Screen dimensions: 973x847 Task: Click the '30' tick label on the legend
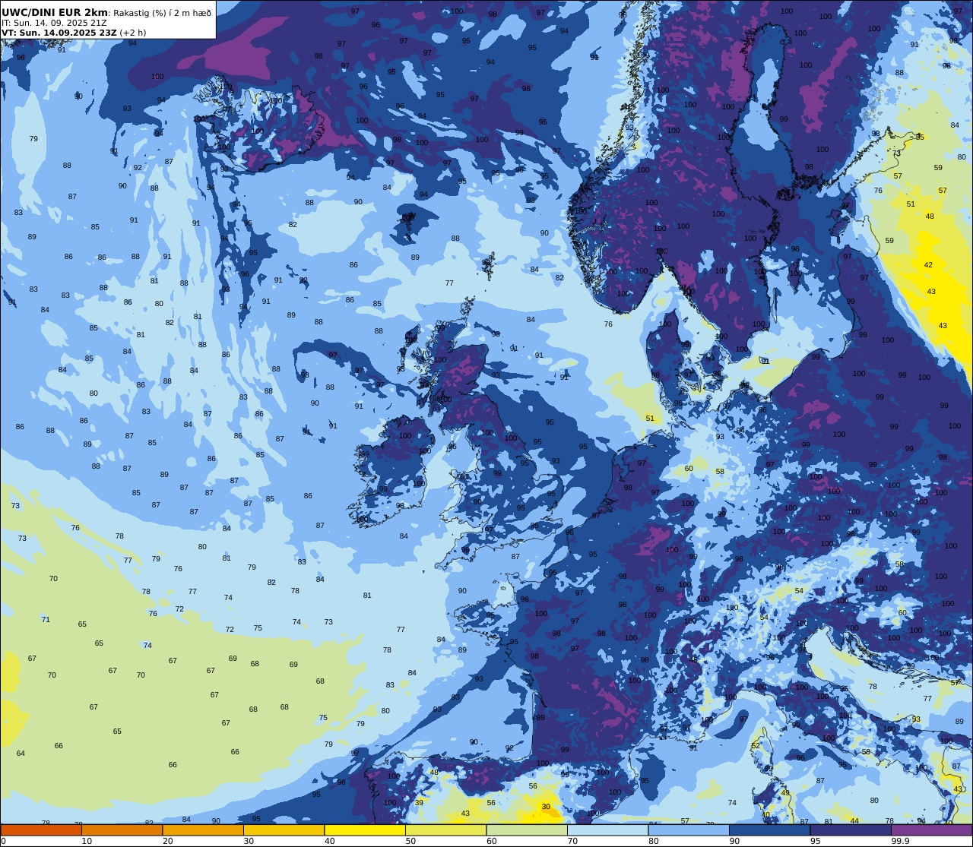point(249,841)
